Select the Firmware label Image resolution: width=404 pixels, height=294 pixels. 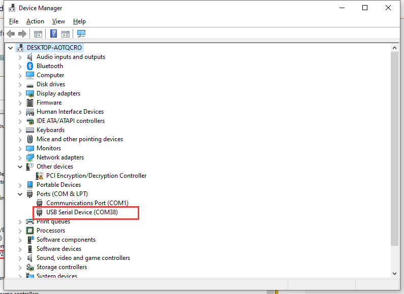click(x=49, y=103)
